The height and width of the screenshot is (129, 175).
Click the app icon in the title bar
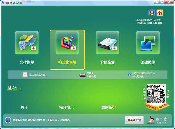click(x=3, y=3)
